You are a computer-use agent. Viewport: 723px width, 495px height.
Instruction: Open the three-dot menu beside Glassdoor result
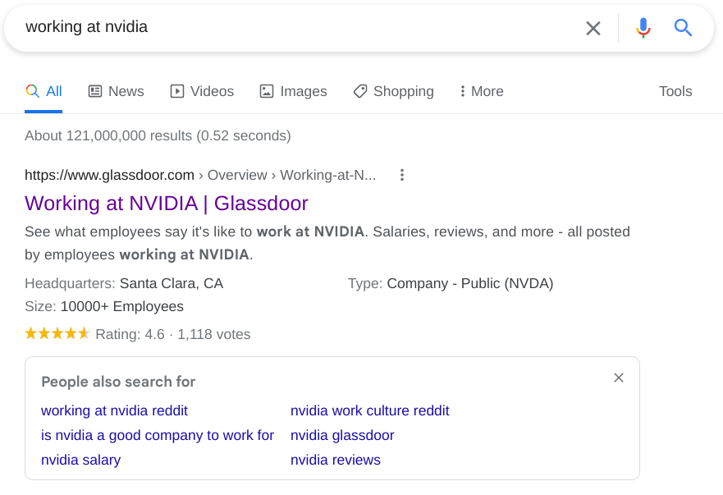pyautogui.click(x=401, y=175)
